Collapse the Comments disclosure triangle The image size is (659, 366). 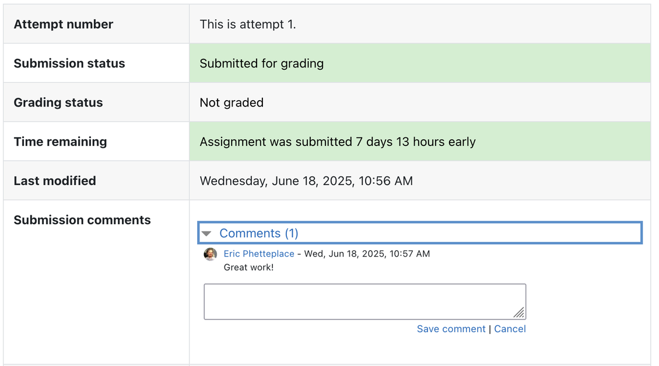point(207,233)
